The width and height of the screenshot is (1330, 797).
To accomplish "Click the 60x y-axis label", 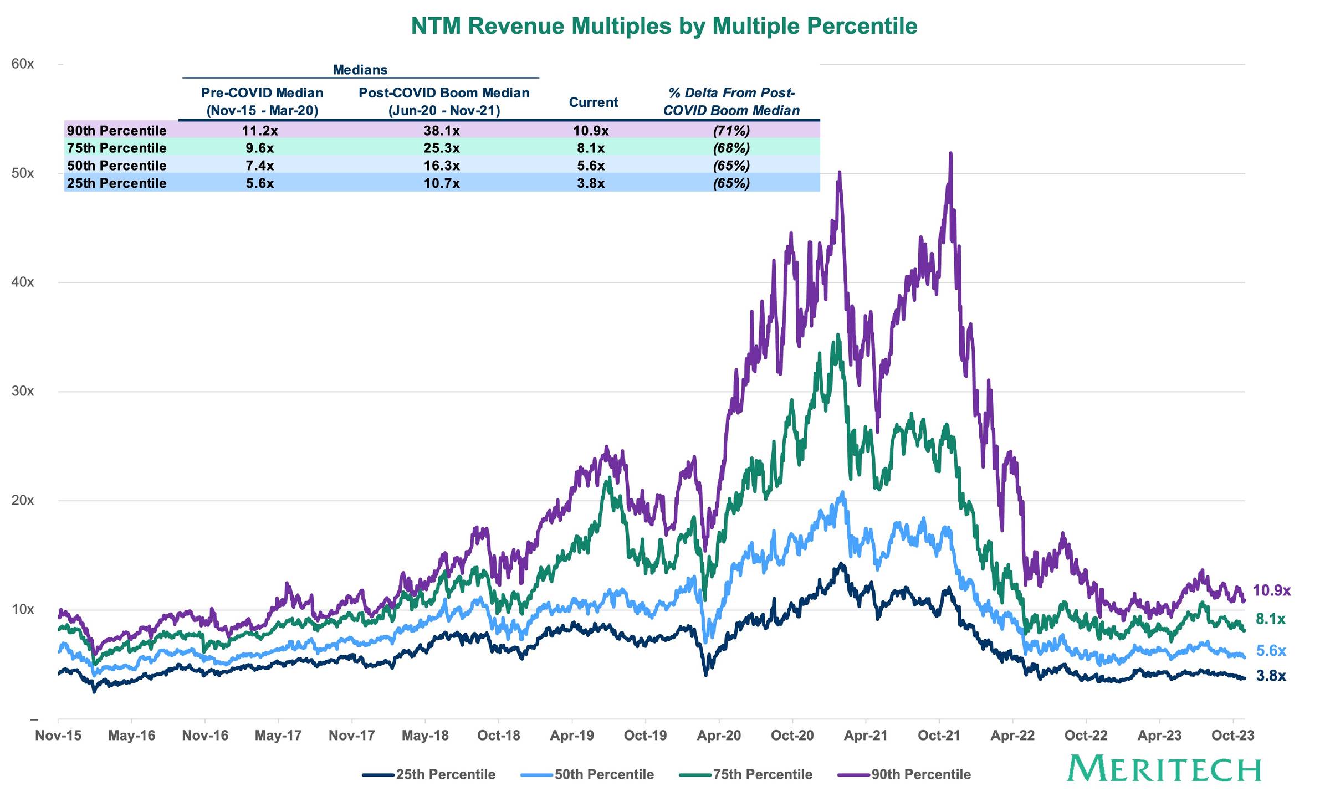I will (23, 64).
